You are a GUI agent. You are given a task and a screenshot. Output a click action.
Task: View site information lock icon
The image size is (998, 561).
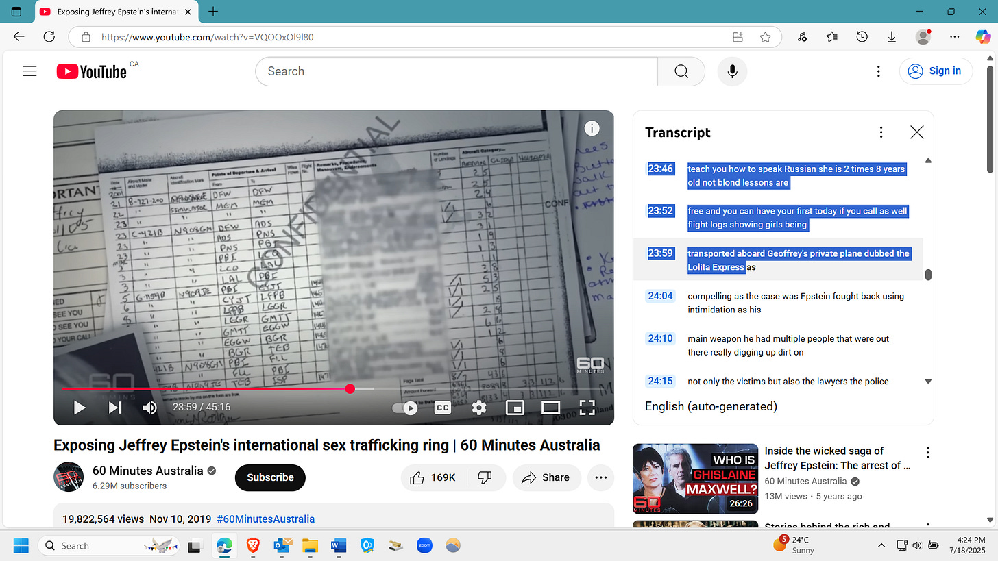85,37
